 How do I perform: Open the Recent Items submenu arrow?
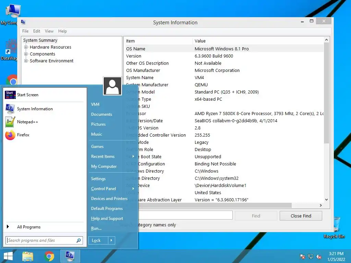(133, 156)
